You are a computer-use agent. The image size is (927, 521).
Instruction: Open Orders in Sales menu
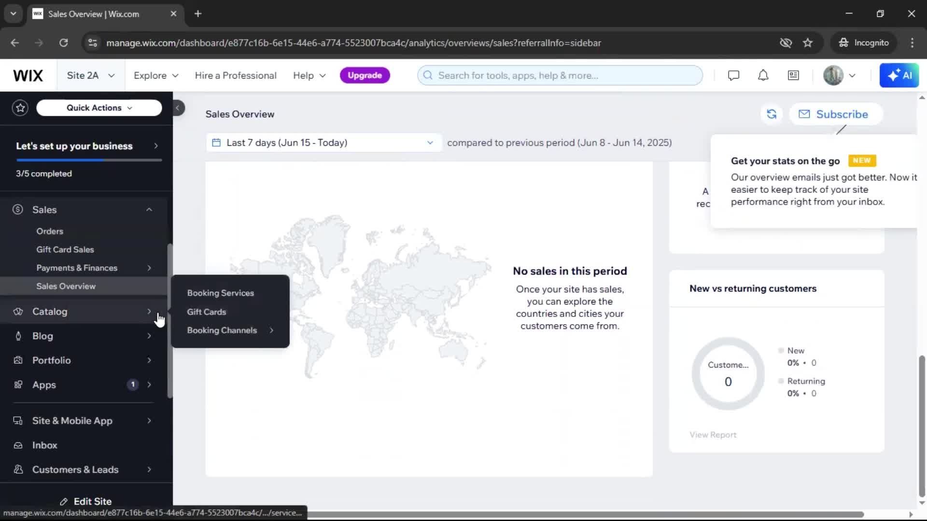50,231
